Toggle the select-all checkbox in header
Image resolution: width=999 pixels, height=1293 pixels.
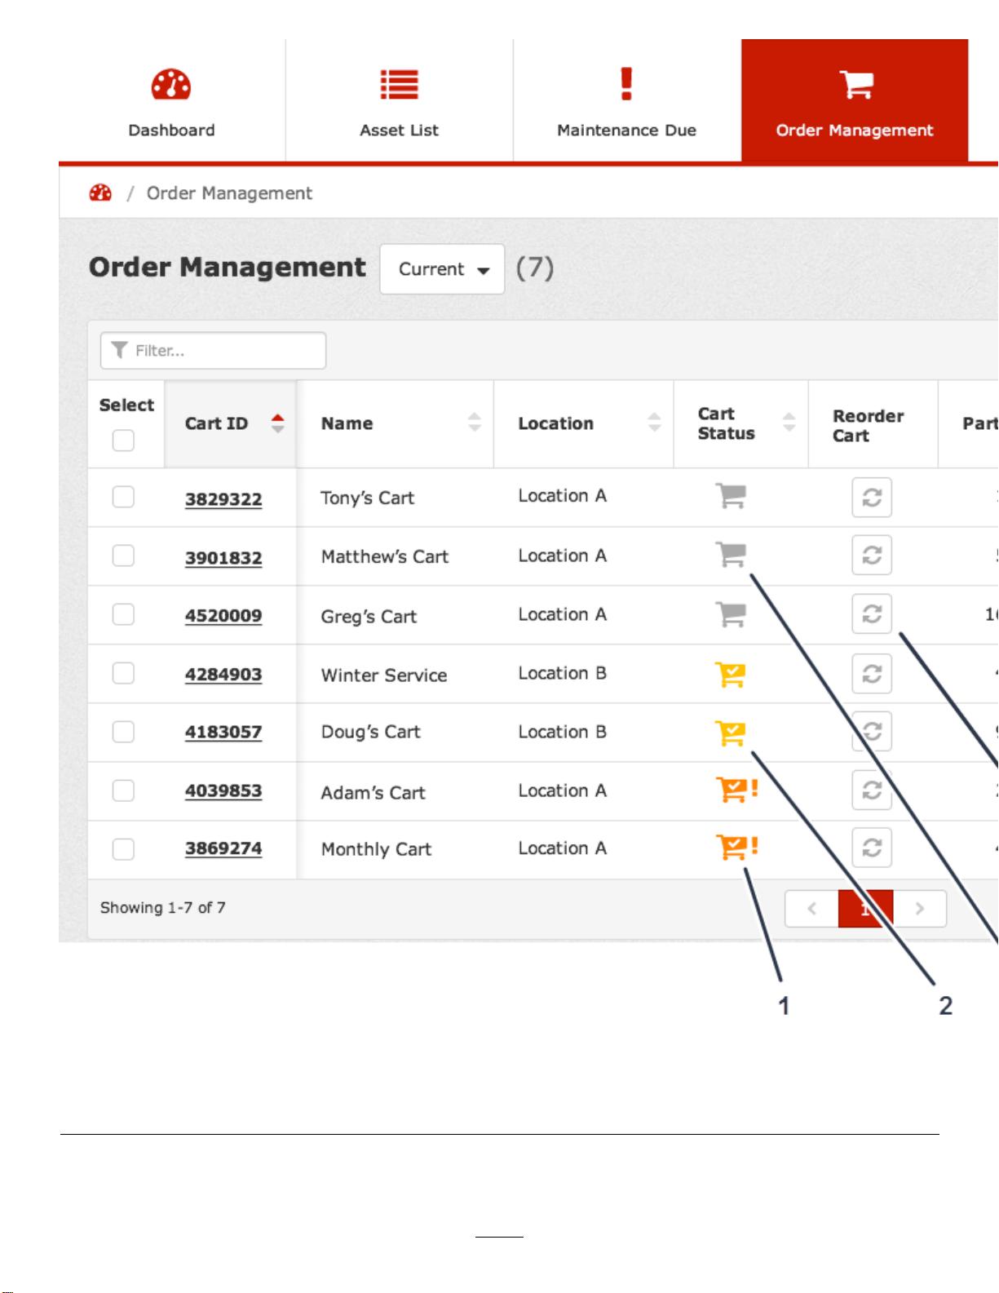coord(123,441)
